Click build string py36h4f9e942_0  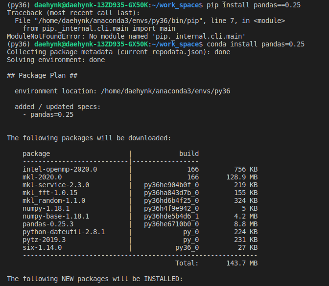(x=171, y=208)
